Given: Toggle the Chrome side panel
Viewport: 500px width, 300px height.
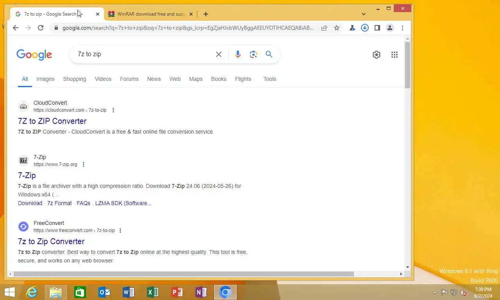Looking at the screenshot, I should [377, 28].
